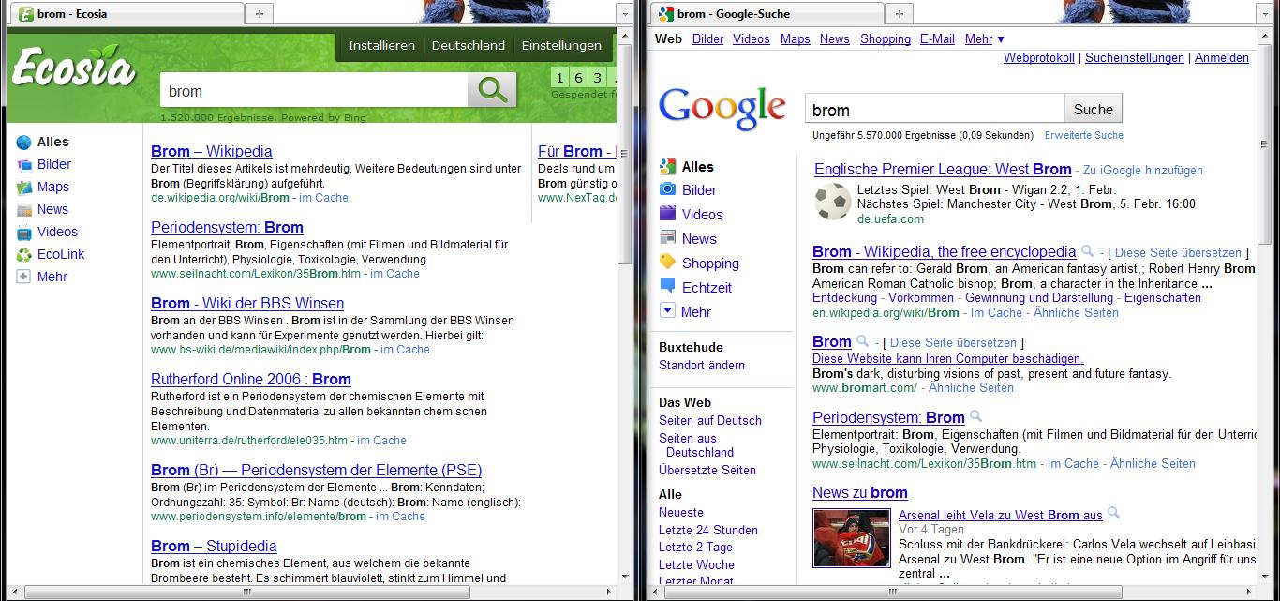
Task: Open Brom (Br) — Periodensystem der Elemente result
Action: [317, 470]
